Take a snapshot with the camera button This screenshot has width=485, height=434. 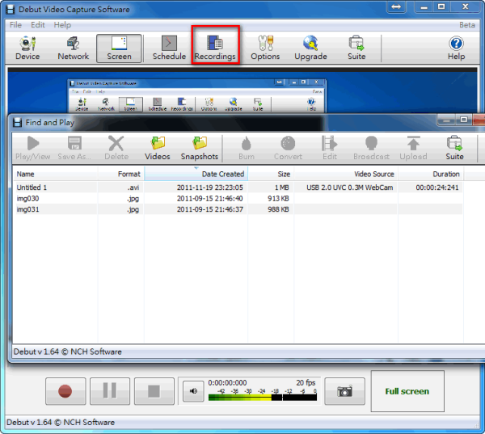(344, 391)
